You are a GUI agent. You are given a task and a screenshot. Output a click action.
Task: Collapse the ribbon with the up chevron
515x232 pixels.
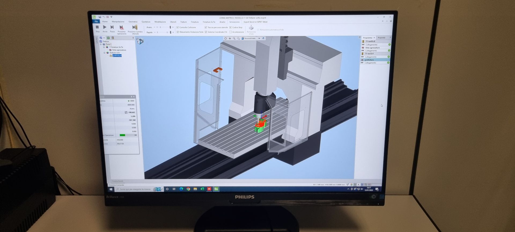[387, 21]
